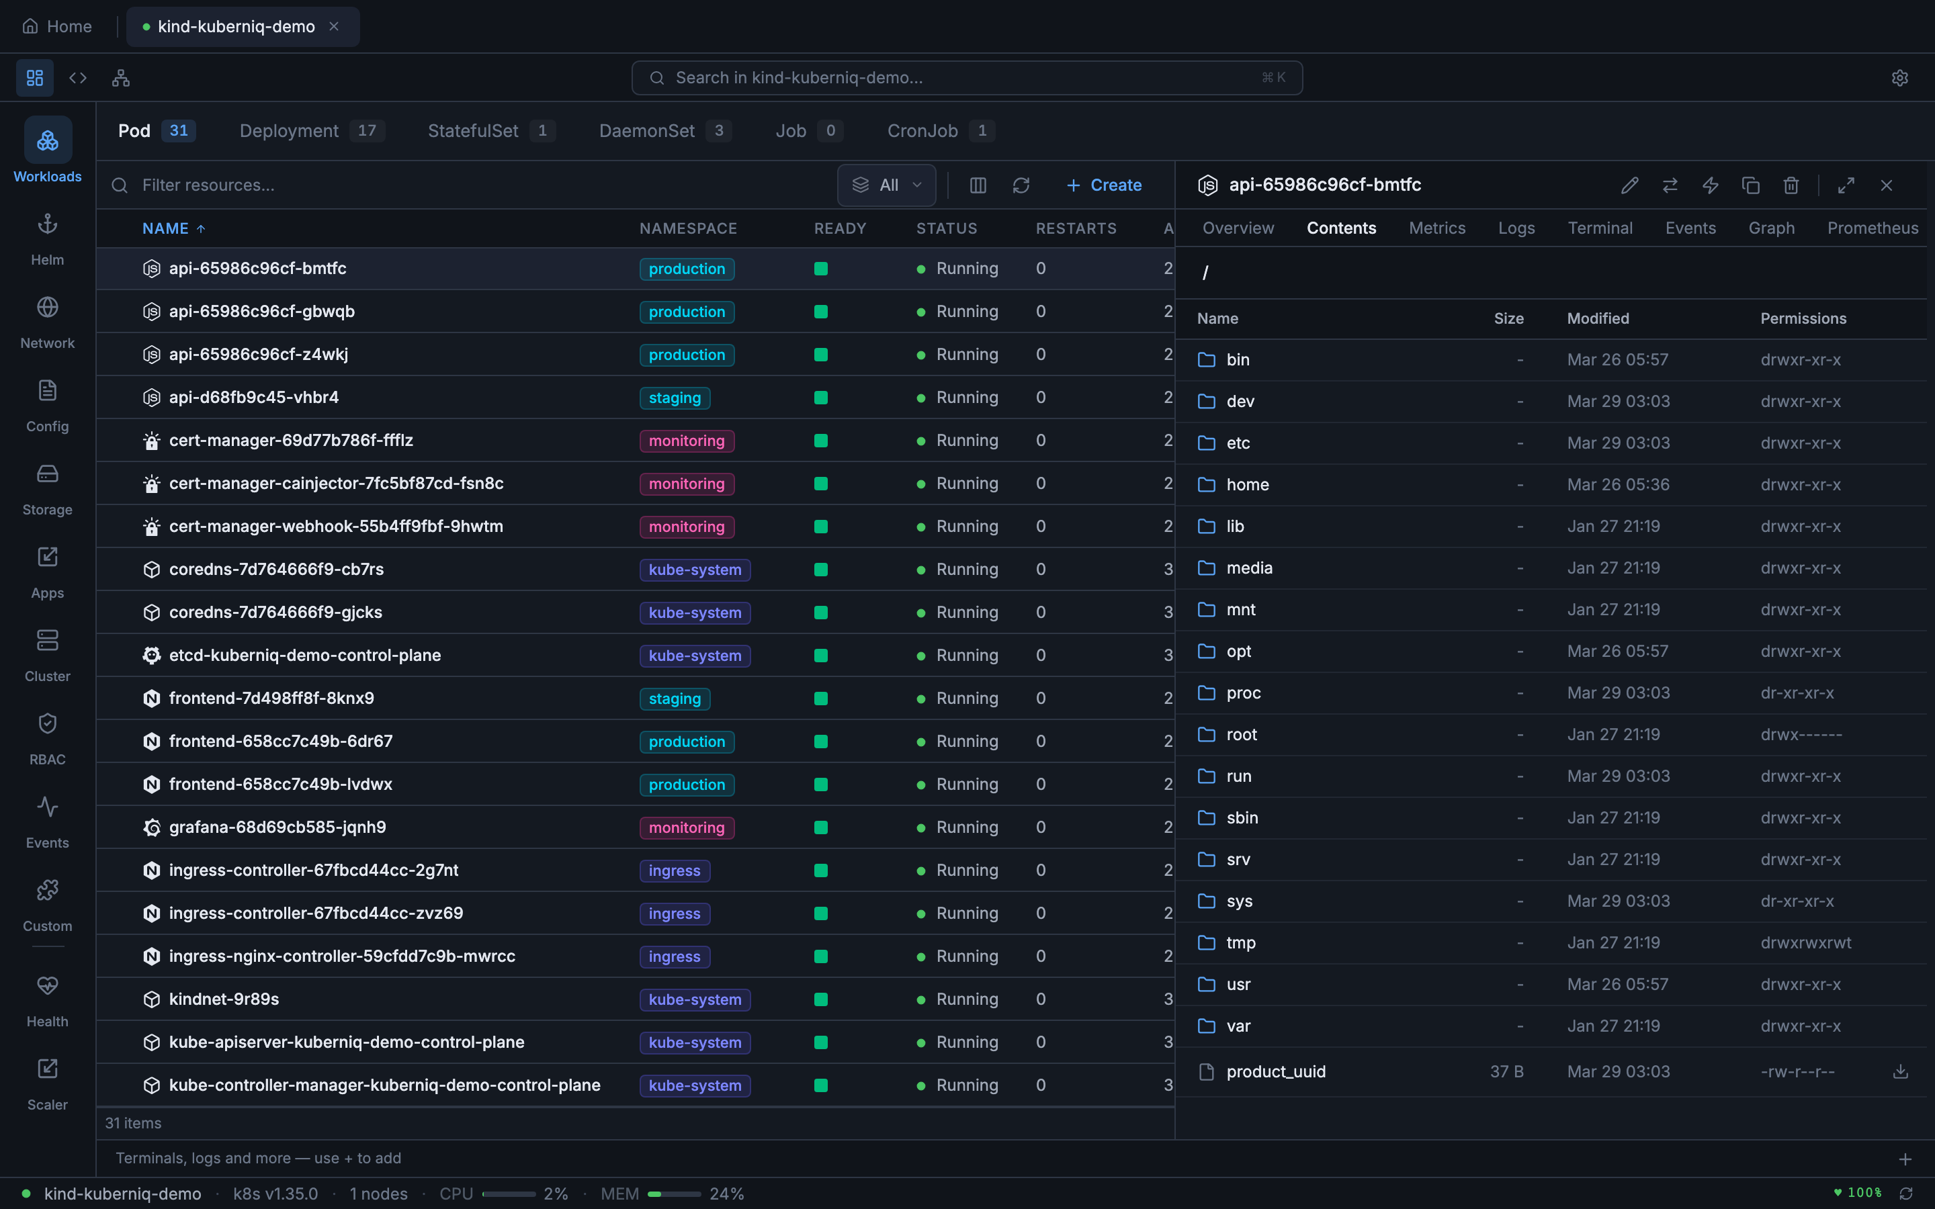Refresh the resource list
1935x1209 pixels.
1021,185
